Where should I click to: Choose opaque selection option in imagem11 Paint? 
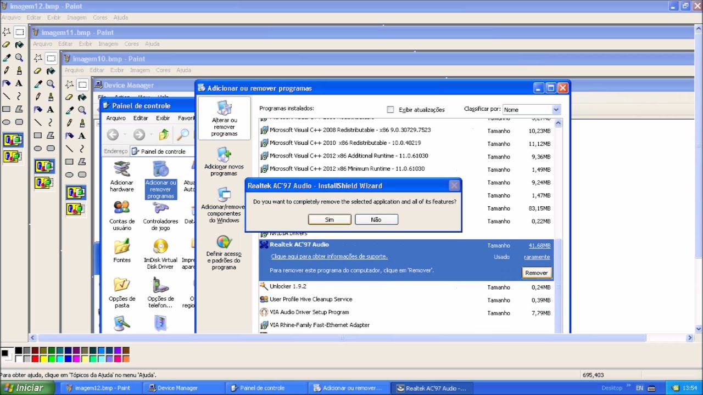coord(44,166)
